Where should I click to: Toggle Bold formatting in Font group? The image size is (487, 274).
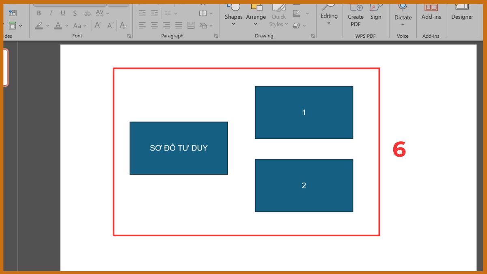click(39, 13)
